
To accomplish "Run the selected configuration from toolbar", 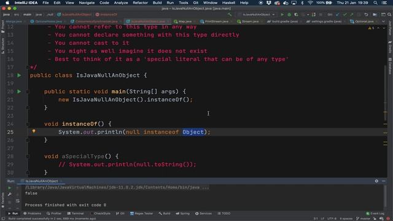I will pyautogui.click(x=282, y=15).
